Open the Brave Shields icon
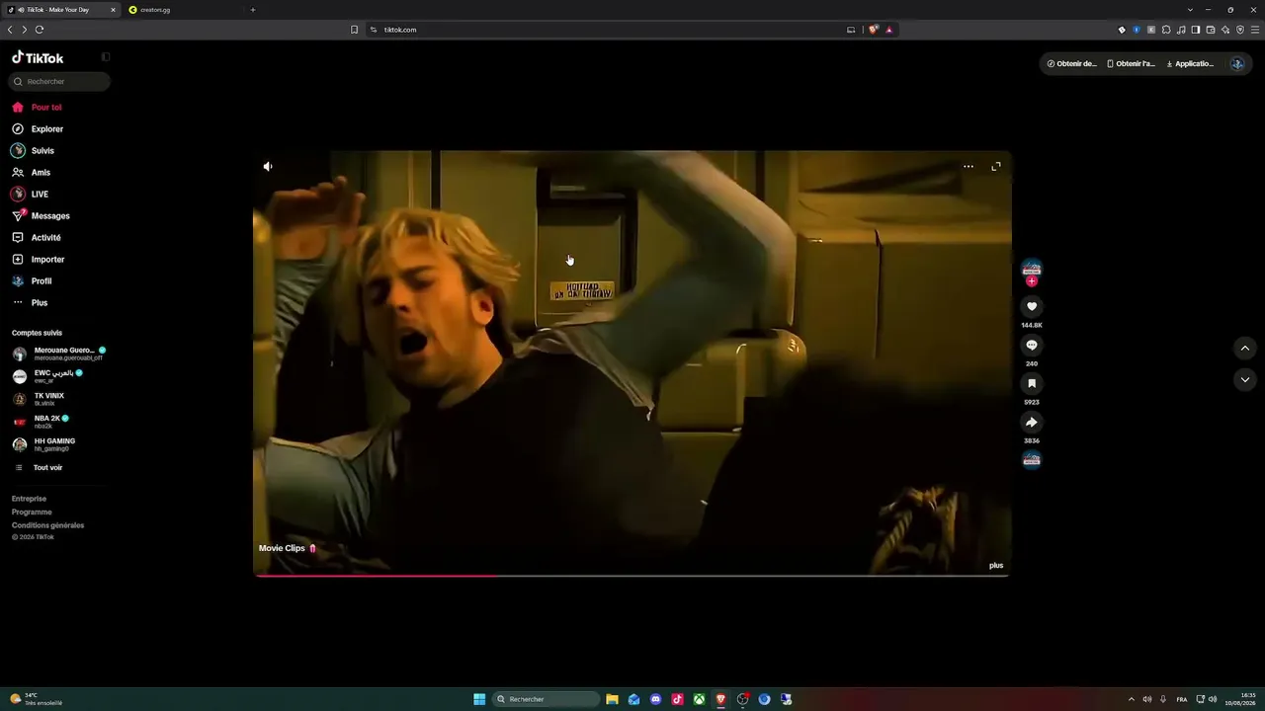The height and width of the screenshot is (711, 1265). 874,30
